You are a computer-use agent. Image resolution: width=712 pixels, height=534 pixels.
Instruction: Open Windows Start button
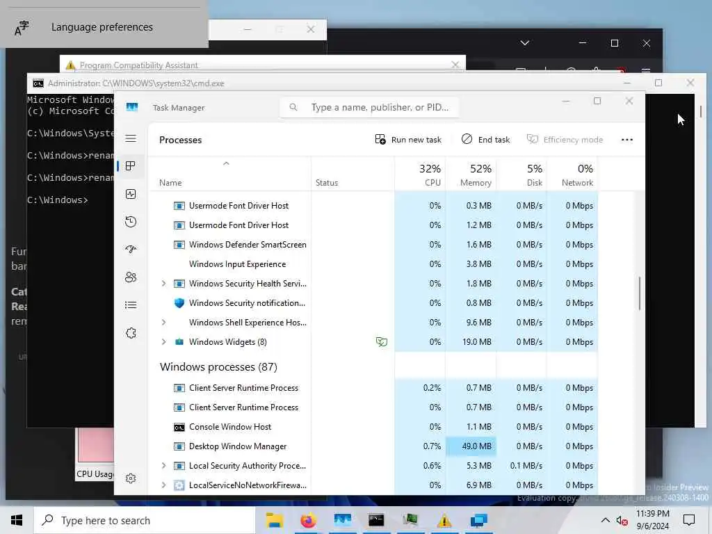tap(17, 520)
